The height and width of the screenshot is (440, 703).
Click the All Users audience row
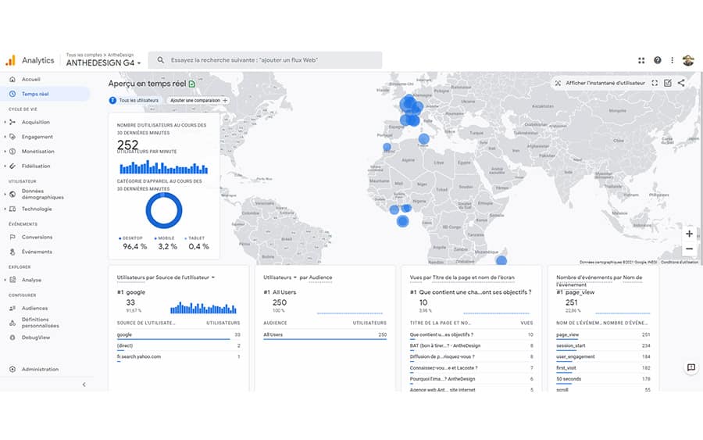coord(325,335)
